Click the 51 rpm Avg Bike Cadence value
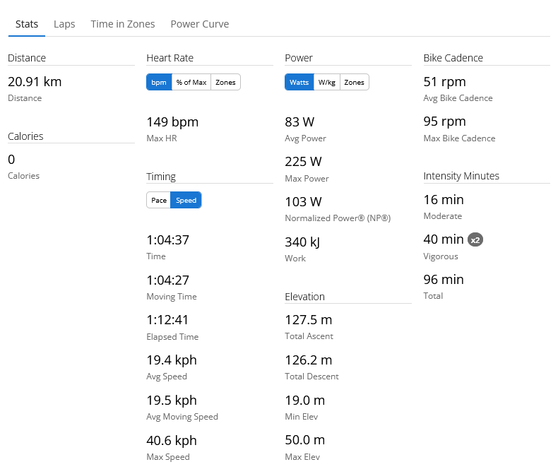Viewport: 558px width, 474px height. point(444,82)
